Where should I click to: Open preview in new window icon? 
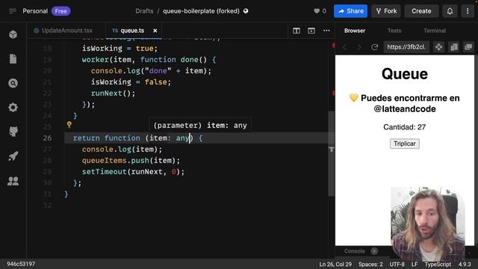(x=468, y=47)
